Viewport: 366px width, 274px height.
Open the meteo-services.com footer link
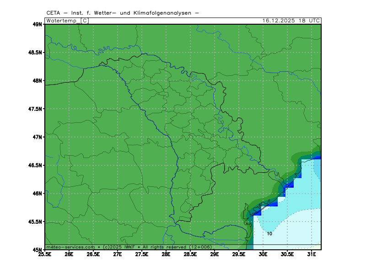[70, 247]
